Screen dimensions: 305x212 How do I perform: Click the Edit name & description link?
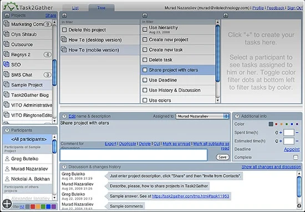pos(72,116)
